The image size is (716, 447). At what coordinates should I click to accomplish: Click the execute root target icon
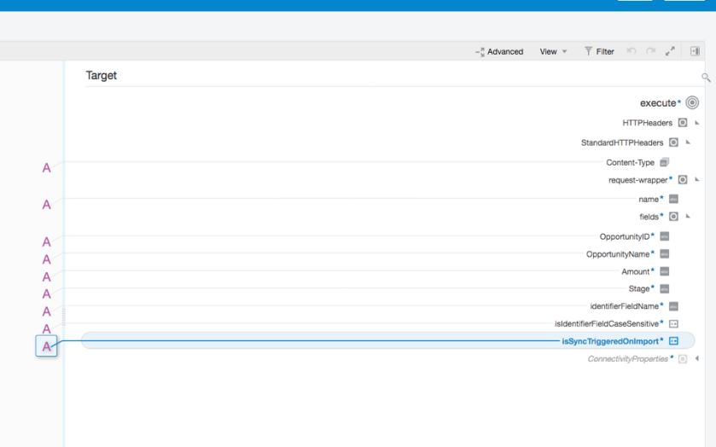click(692, 103)
